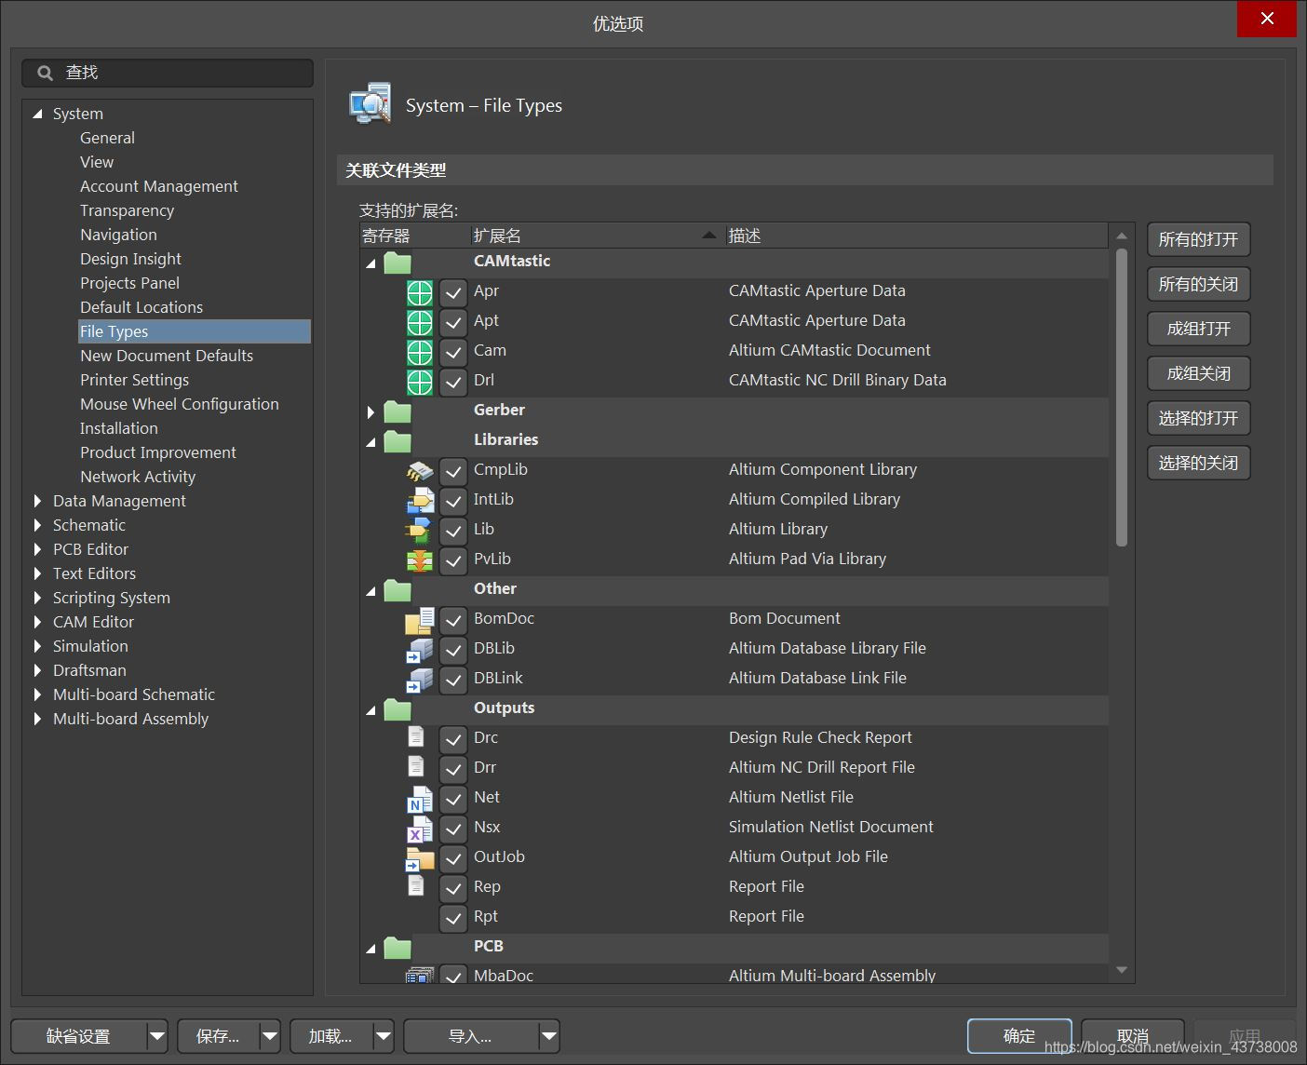The height and width of the screenshot is (1065, 1307).
Task: Click the Cam document icon
Action: click(x=420, y=352)
